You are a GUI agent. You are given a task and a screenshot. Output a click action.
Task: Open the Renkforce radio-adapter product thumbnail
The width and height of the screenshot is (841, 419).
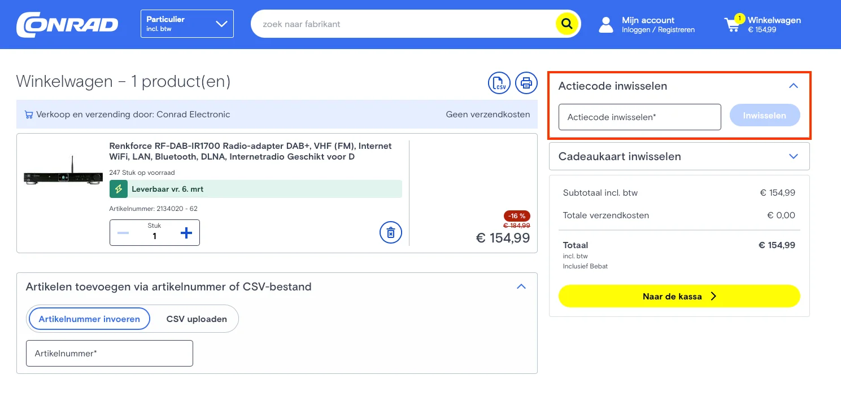coord(63,176)
